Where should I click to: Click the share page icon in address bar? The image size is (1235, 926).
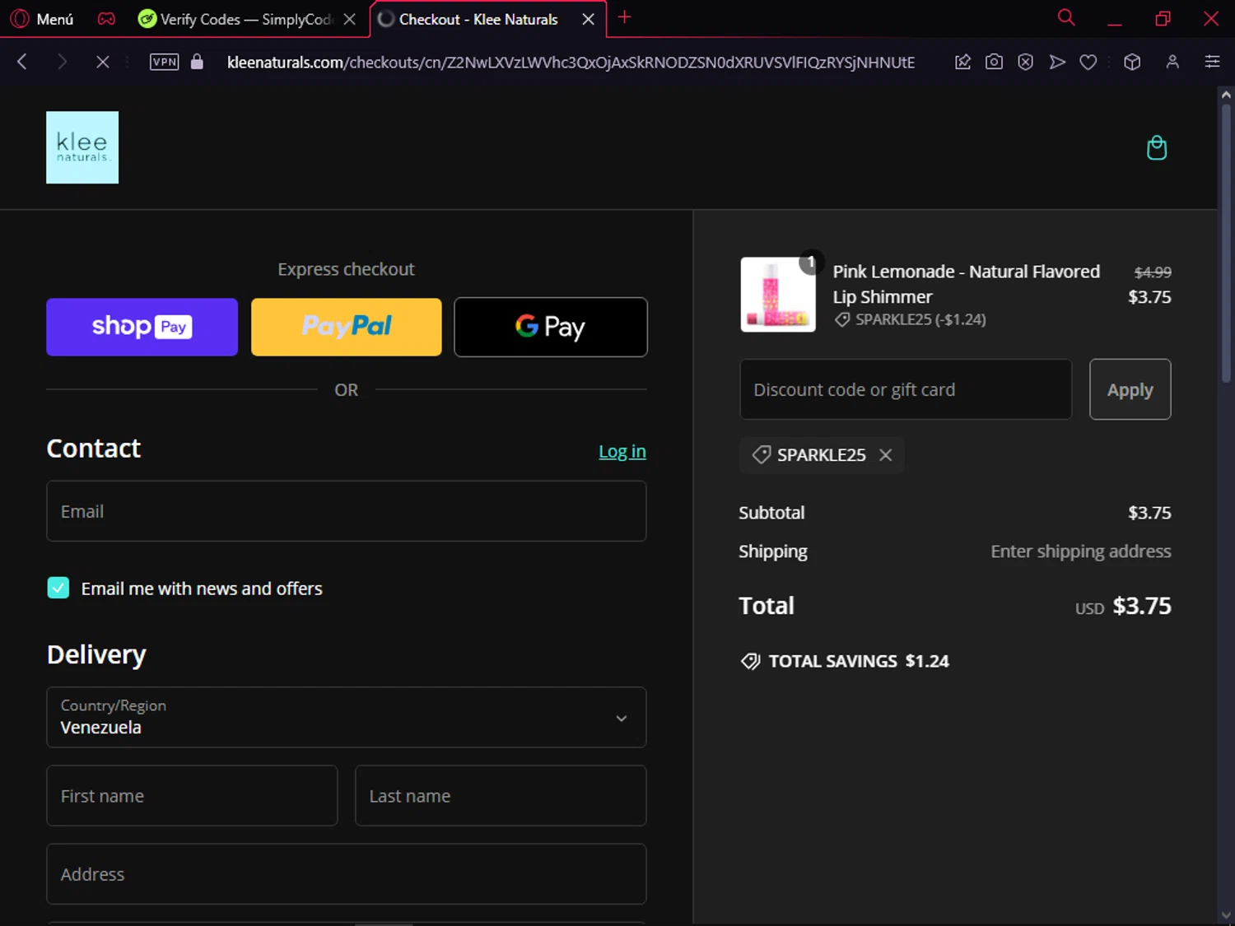point(962,62)
